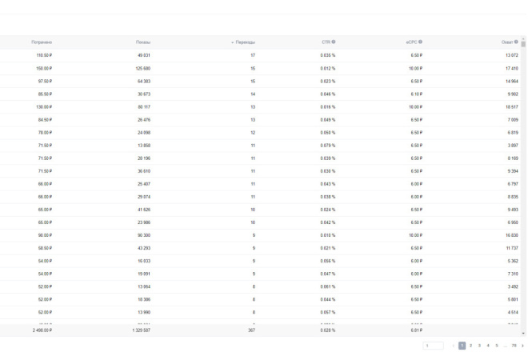
Task: Sort the table by the Потрачено column
Action: (x=42, y=42)
